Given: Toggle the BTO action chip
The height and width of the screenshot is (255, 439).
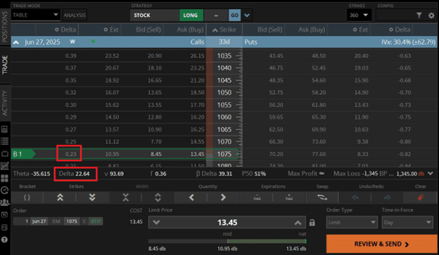Looking at the screenshot, I should (x=96, y=221).
